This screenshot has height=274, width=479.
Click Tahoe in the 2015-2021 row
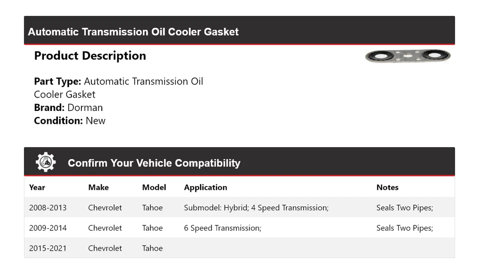click(152, 248)
